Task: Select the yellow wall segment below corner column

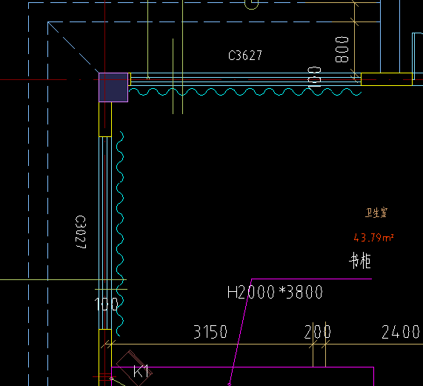Action: point(105,119)
